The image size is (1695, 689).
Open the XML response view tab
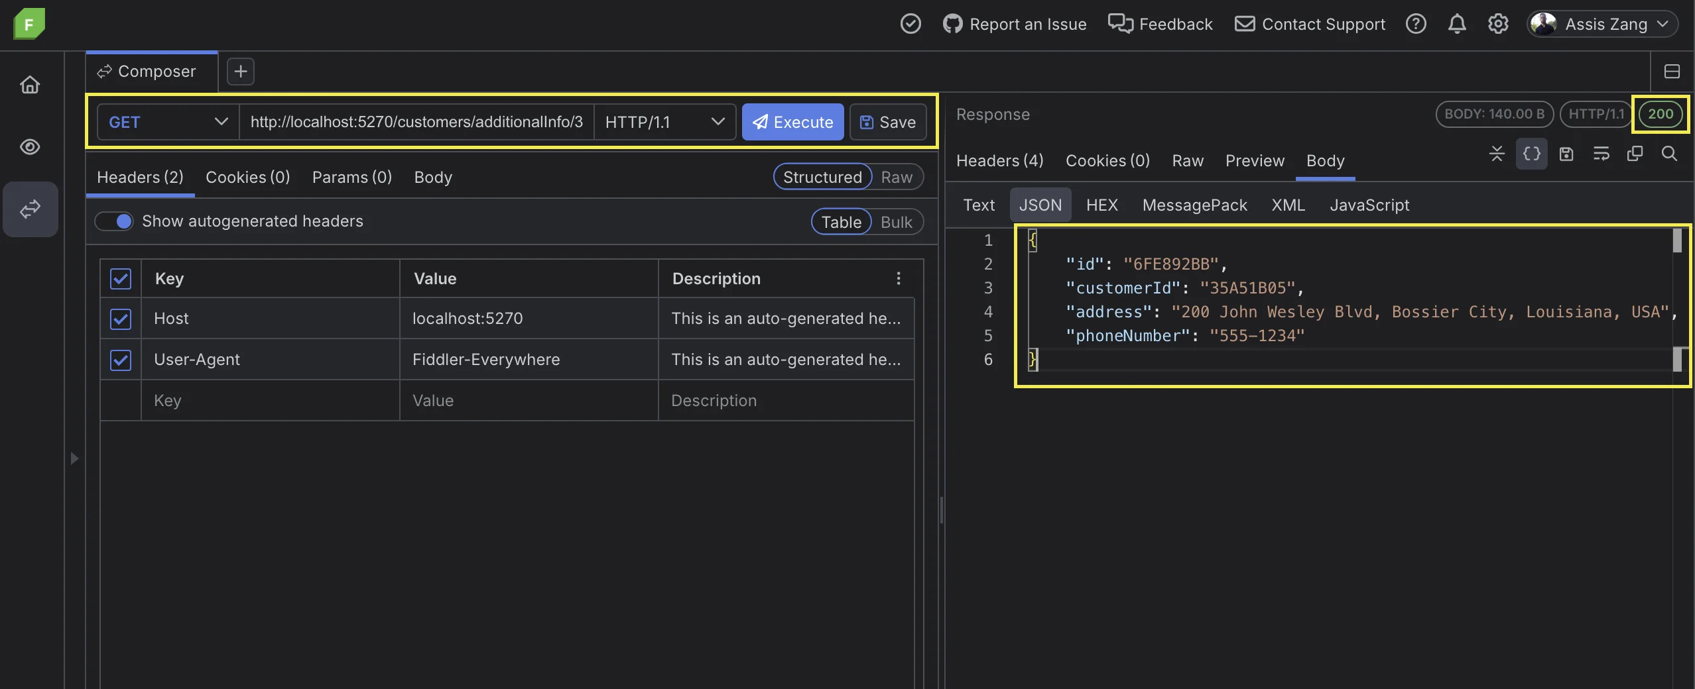point(1287,205)
